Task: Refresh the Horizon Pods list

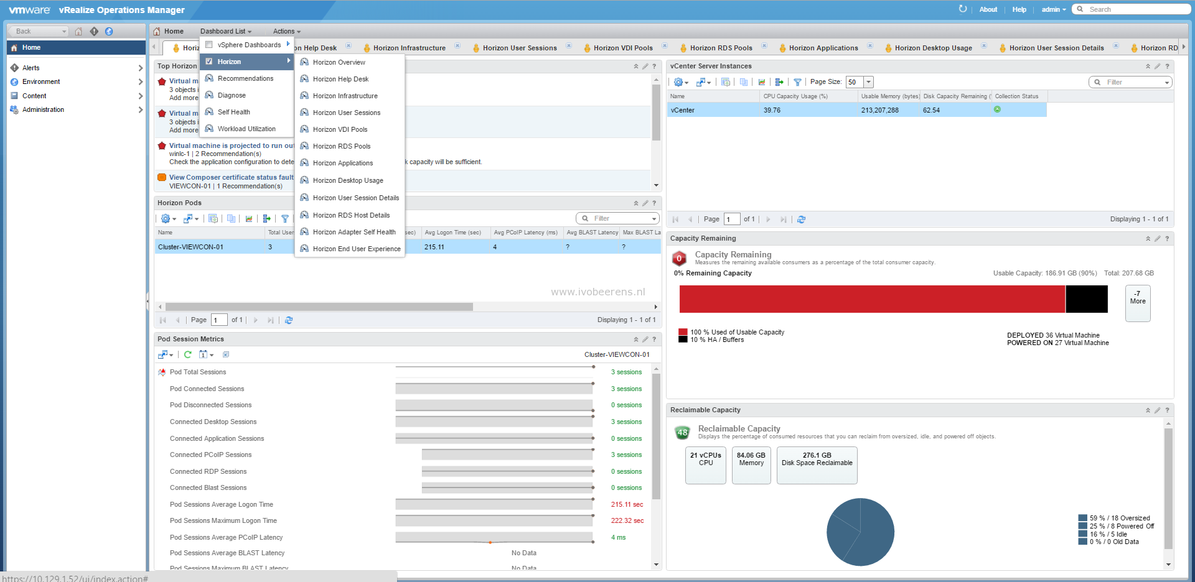Action: (x=289, y=320)
